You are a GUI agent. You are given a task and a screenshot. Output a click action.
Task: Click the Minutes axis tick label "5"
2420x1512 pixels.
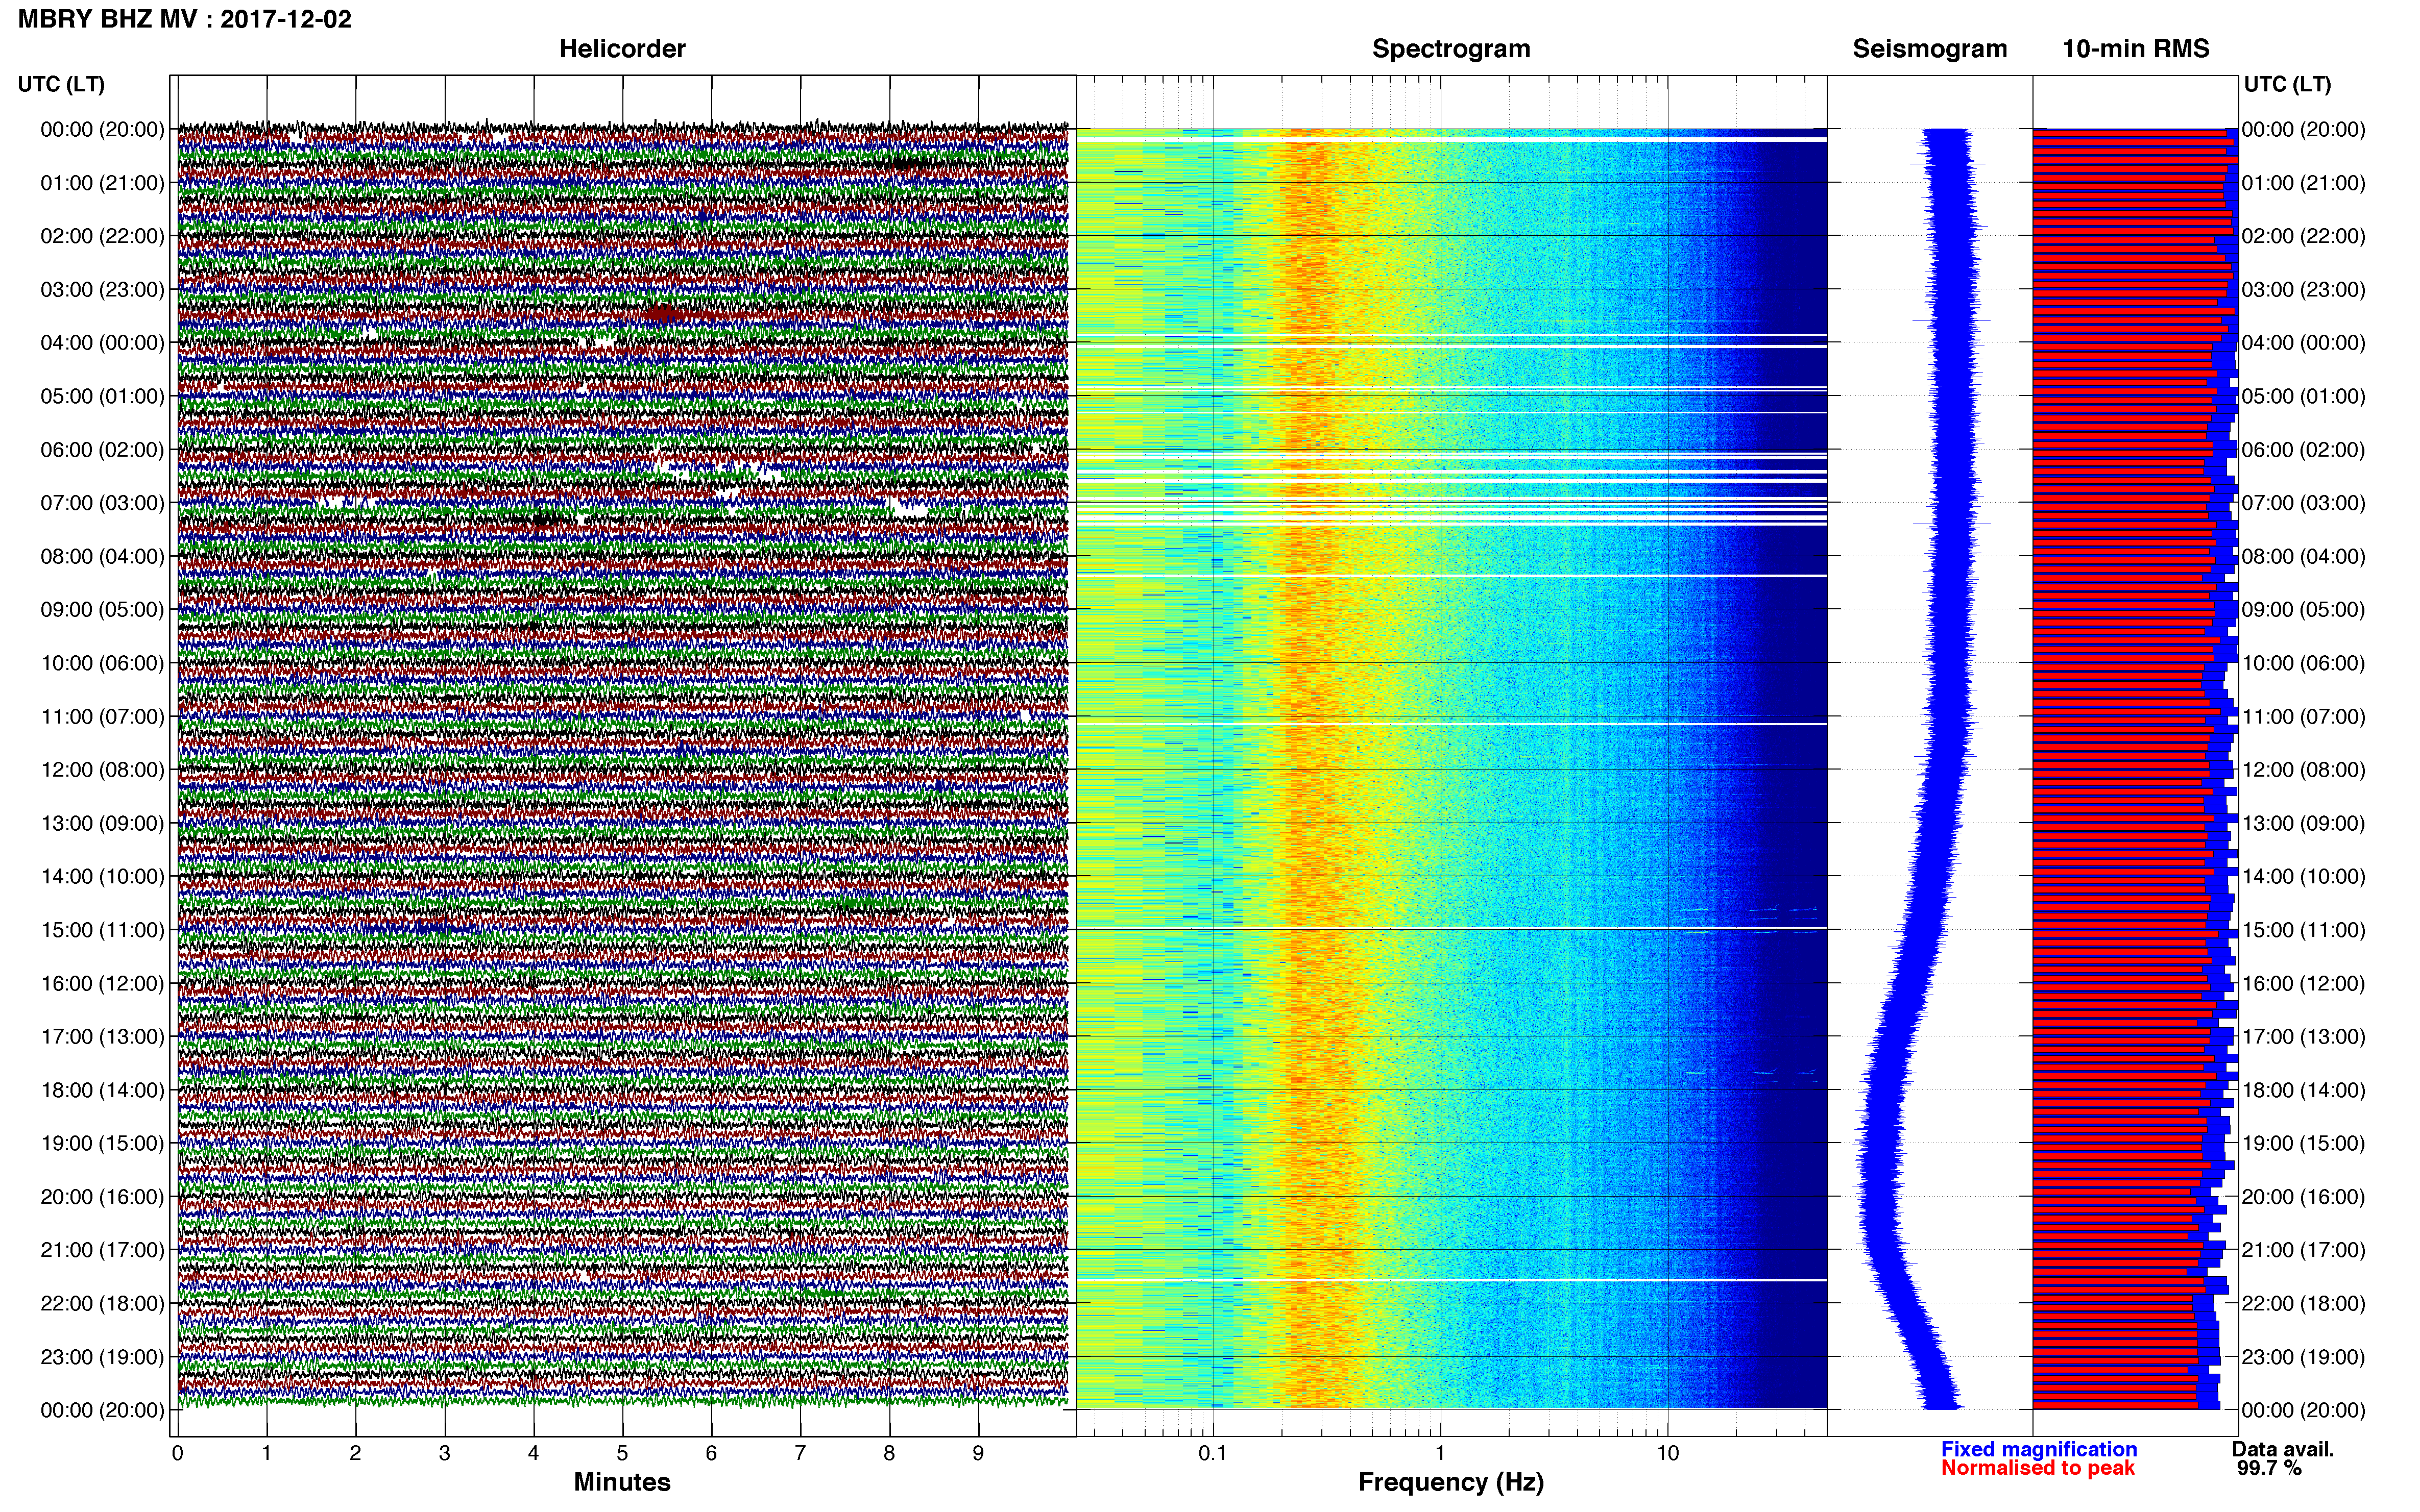[x=622, y=1454]
